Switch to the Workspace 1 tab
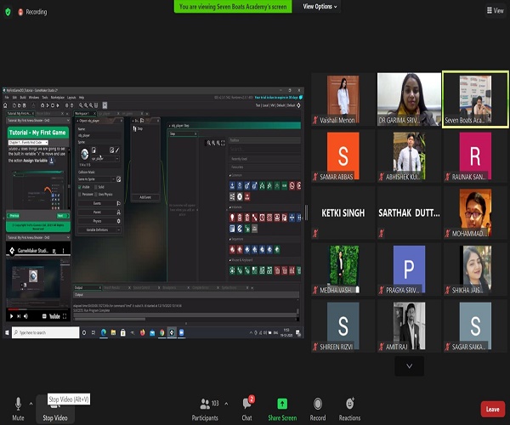This screenshot has height=425, width=510. [82, 114]
